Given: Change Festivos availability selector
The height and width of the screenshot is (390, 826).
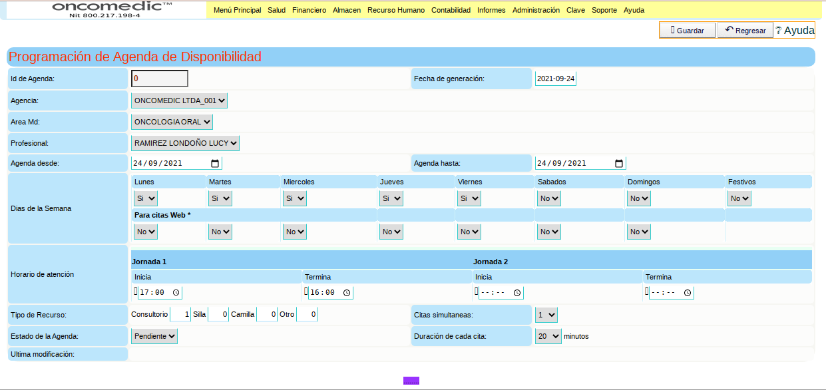Looking at the screenshot, I should point(739,198).
